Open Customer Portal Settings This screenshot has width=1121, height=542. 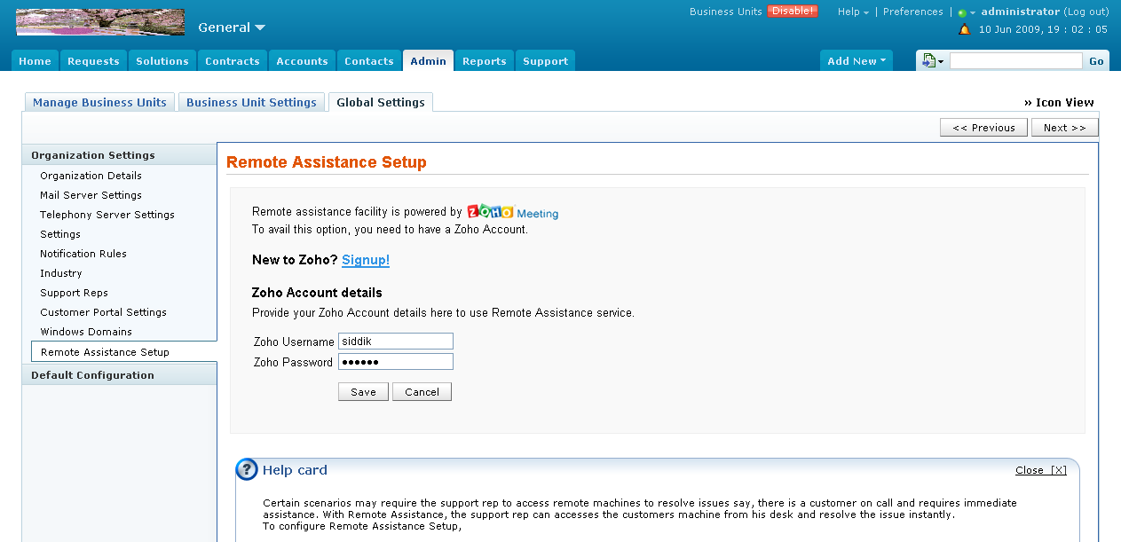click(103, 312)
